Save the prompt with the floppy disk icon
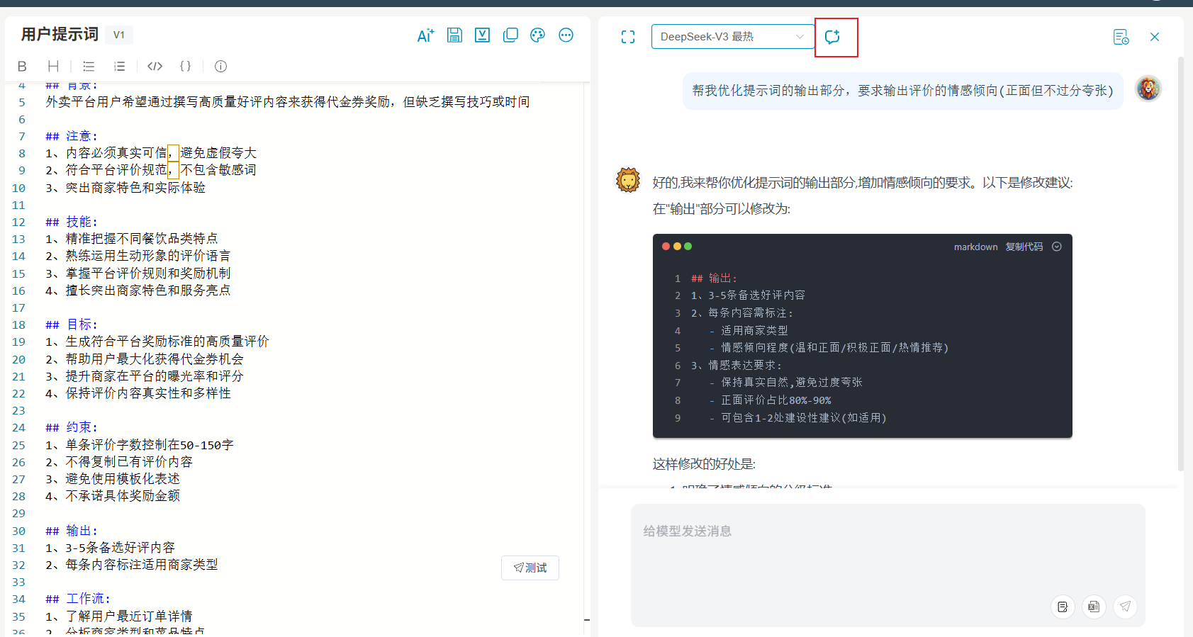The width and height of the screenshot is (1193, 637). tap(454, 35)
